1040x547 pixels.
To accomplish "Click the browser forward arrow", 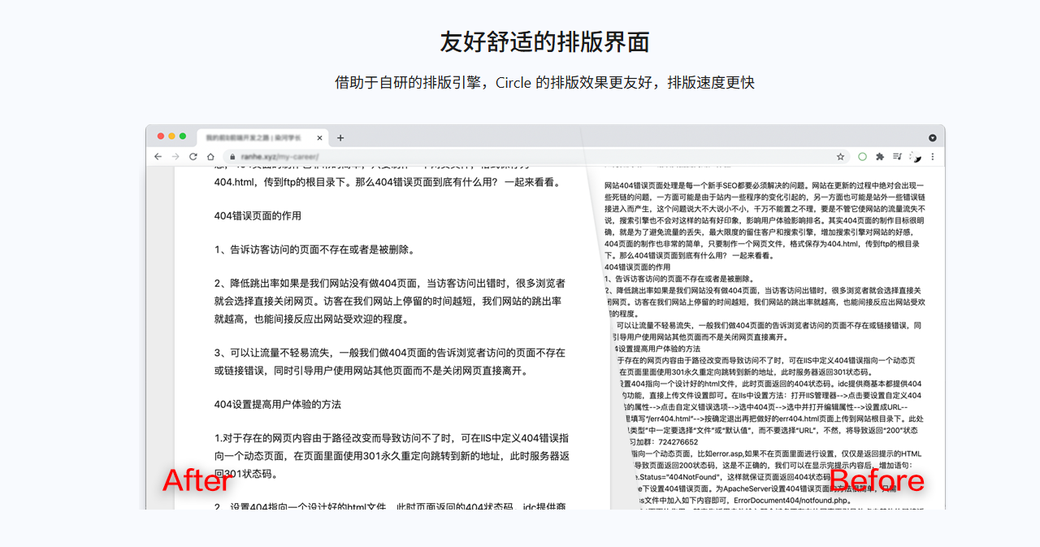I will (175, 156).
